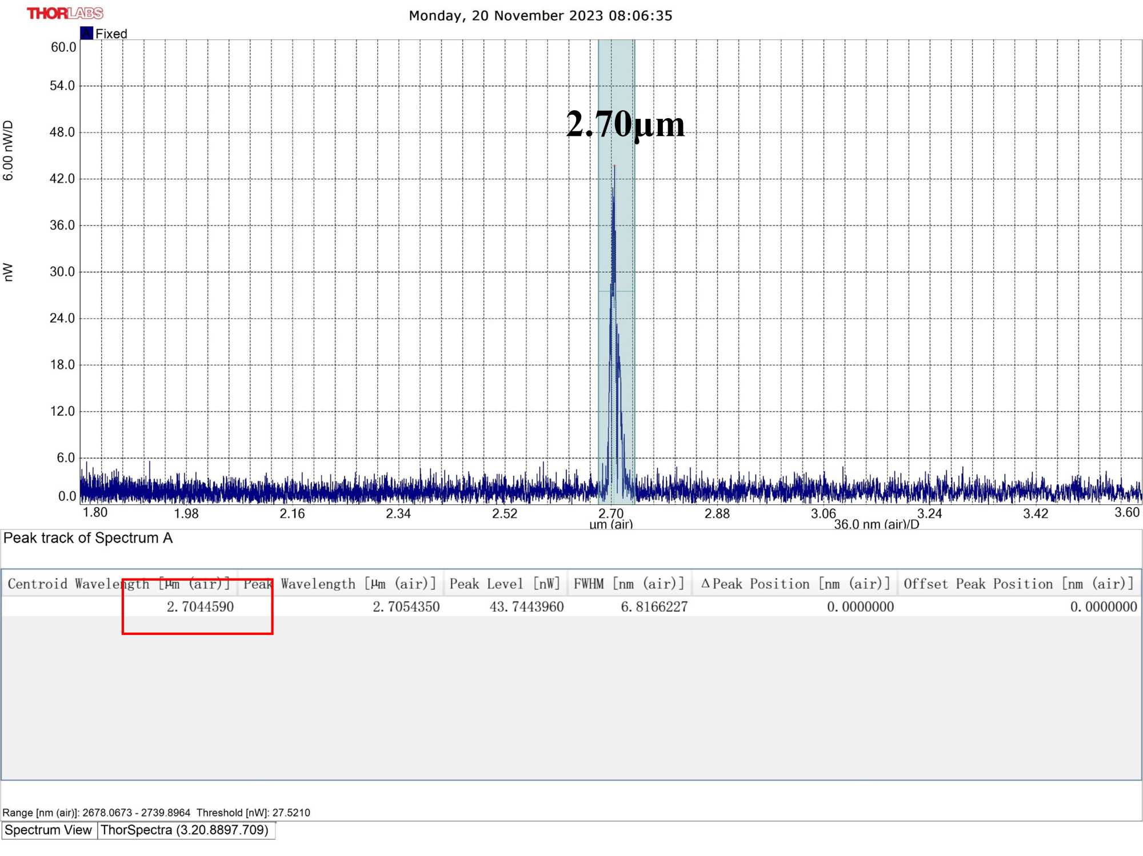
Task: Select the FWHM value 6.8166227 cell
Action: [x=654, y=606]
